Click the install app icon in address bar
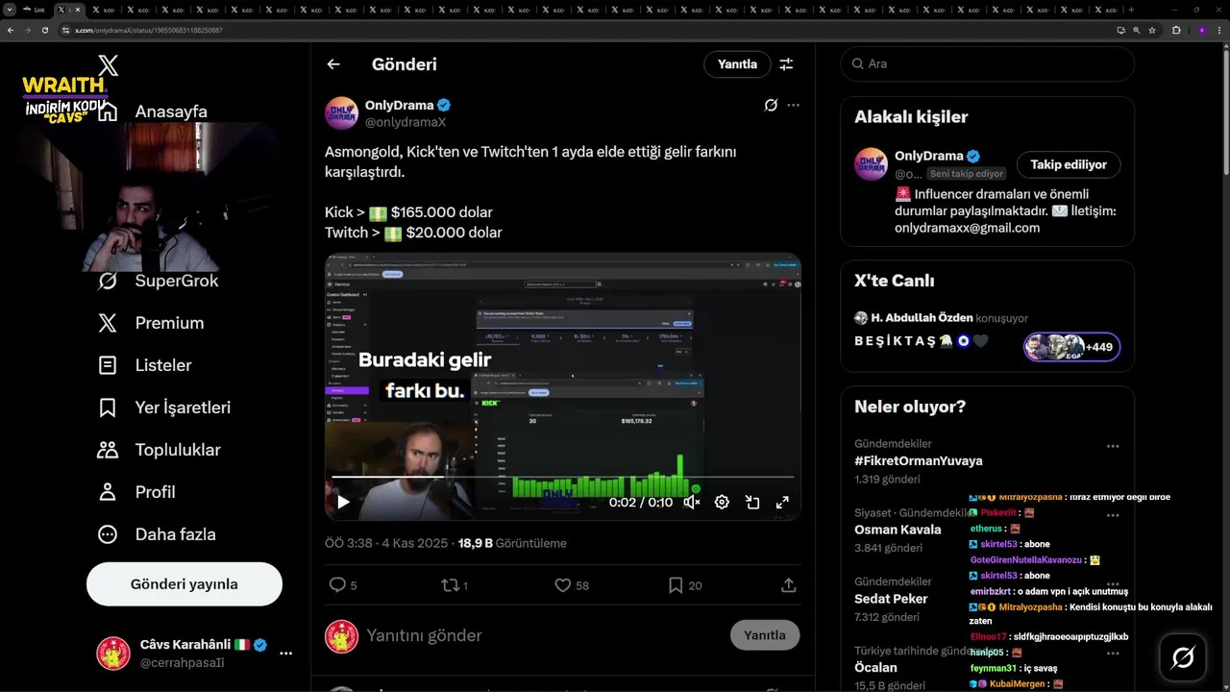This screenshot has height=692, width=1230. click(1120, 30)
